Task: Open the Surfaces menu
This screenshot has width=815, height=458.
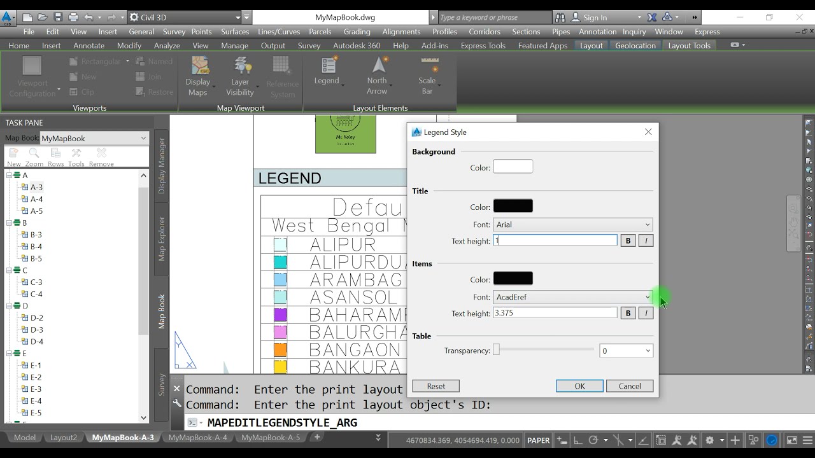Action: pos(235,32)
